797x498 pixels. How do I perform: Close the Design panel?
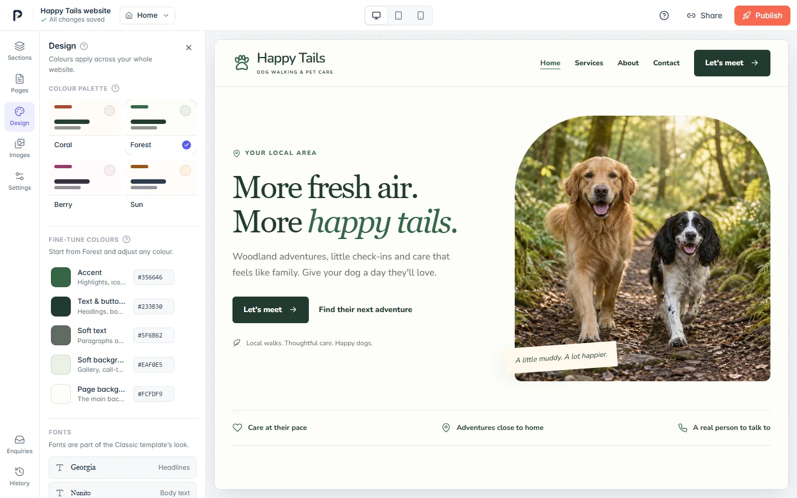tap(189, 48)
